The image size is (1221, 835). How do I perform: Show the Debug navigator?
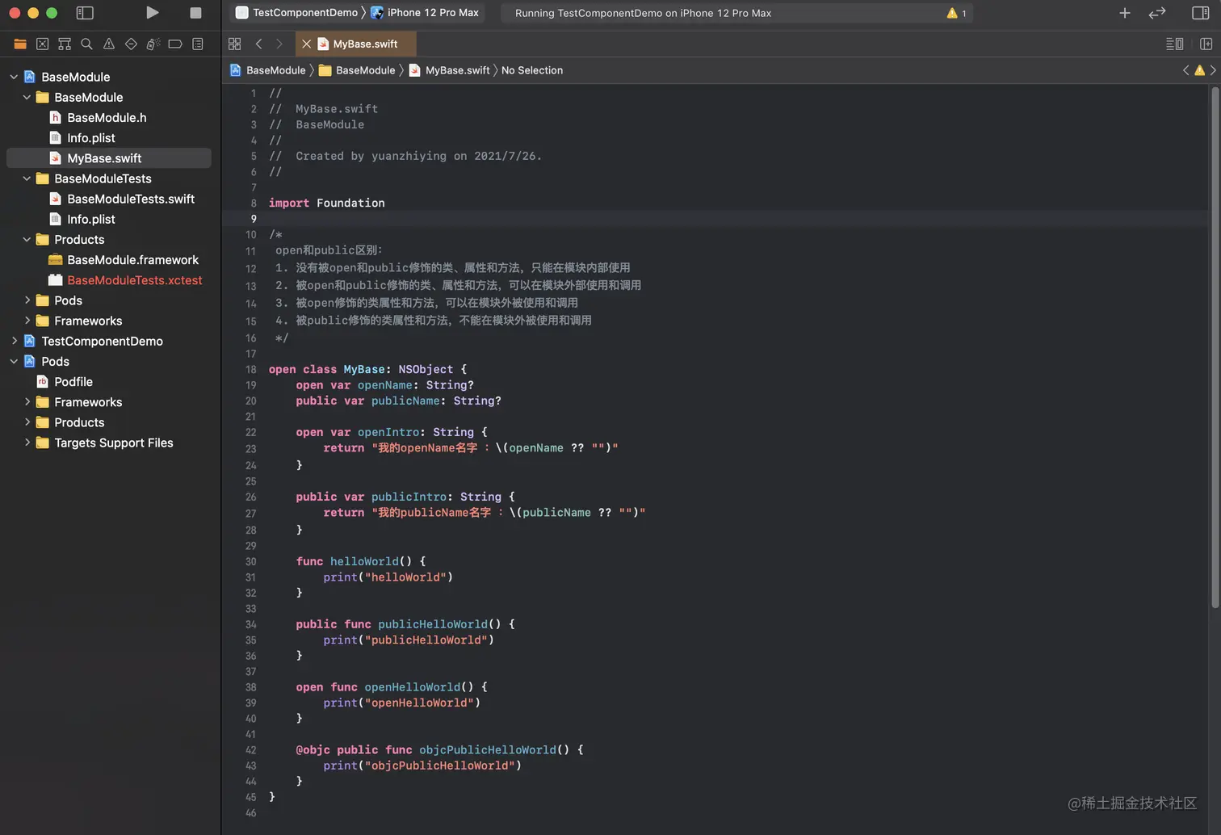click(153, 44)
